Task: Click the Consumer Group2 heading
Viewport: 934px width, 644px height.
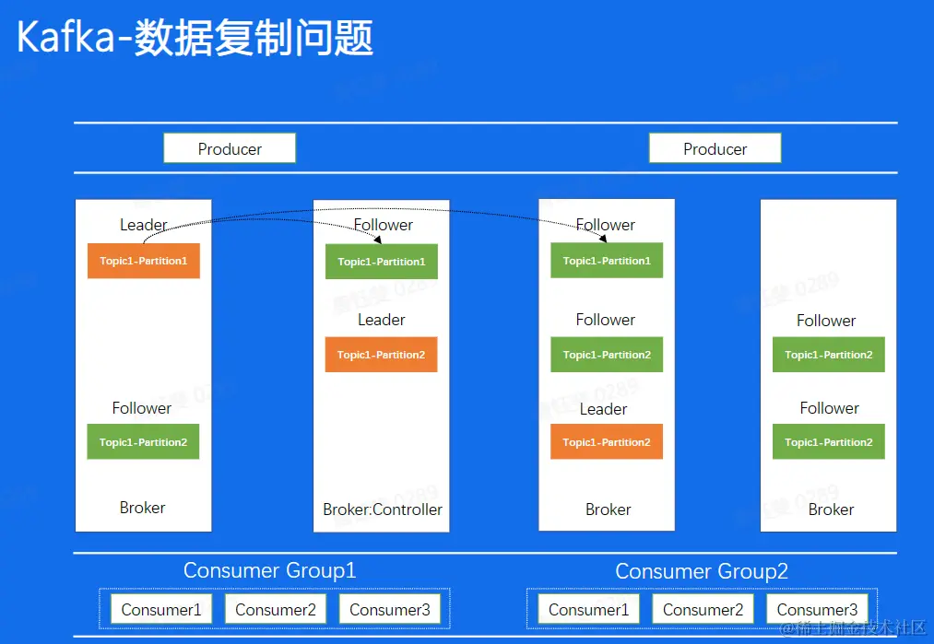Action: click(x=702, y=571)
